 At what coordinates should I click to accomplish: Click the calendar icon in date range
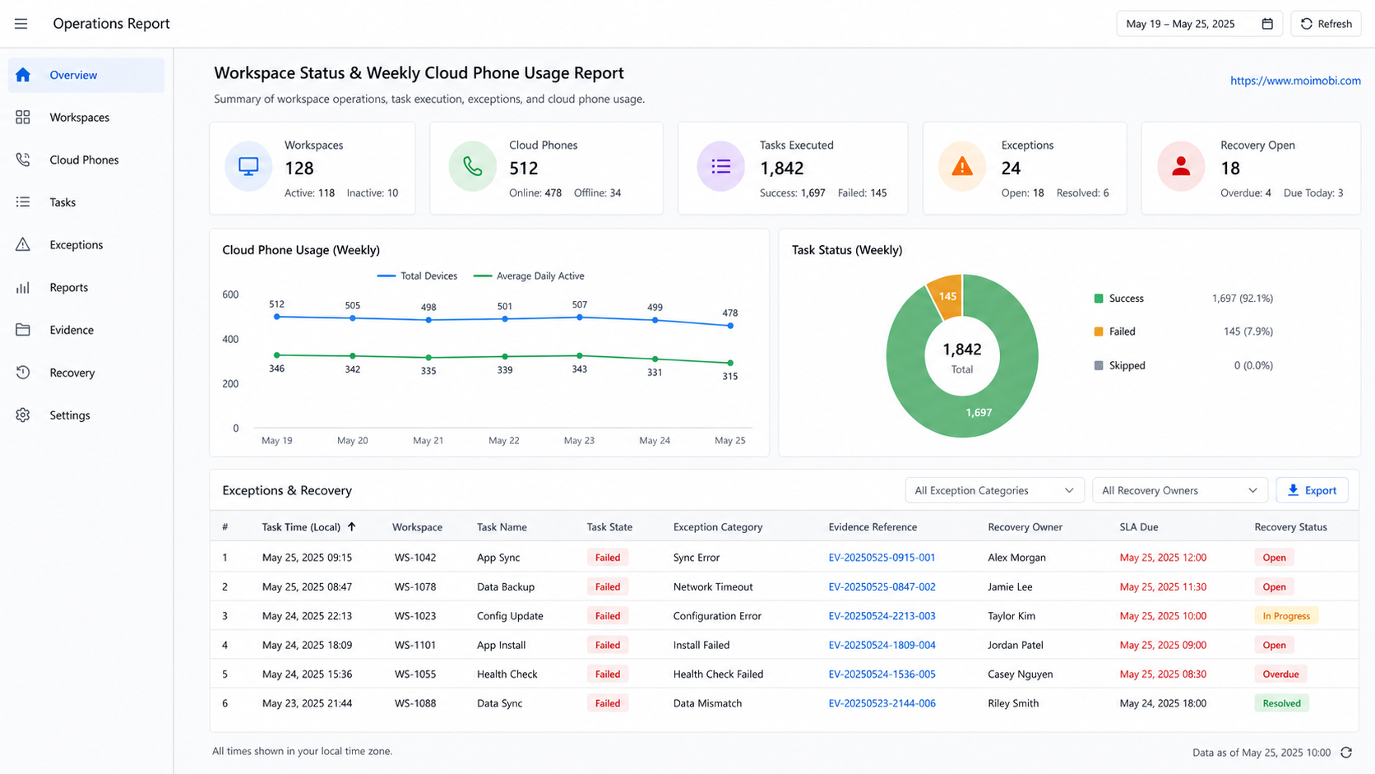click(x=1267, y=24)
